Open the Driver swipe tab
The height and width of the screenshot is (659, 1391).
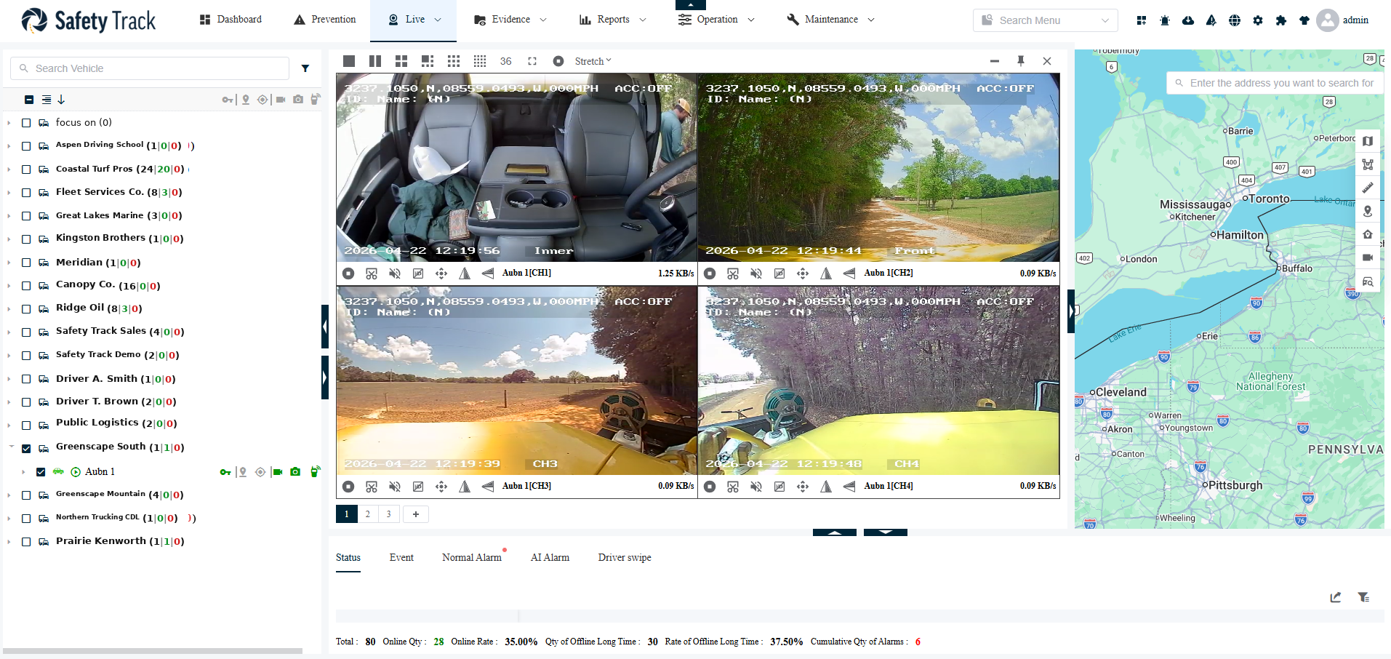coord(625,558)
